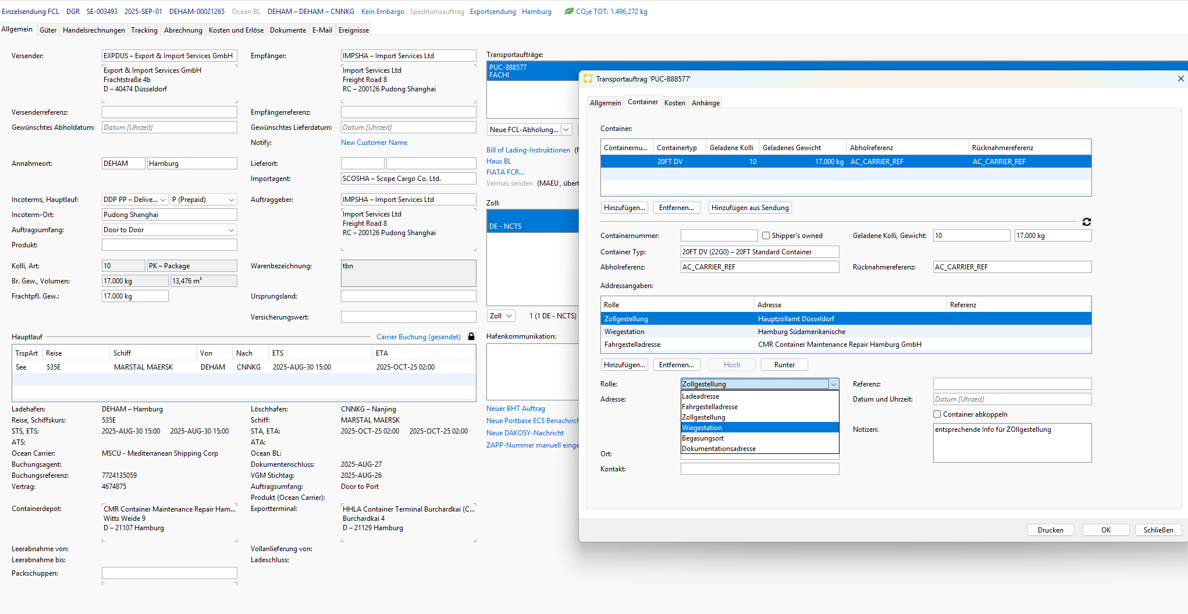Image resolution: width=1188 pixels, height=614 pixels.
Task: Open the P (Prepaid) incoterms dropdown
Action: click(231, 200)
